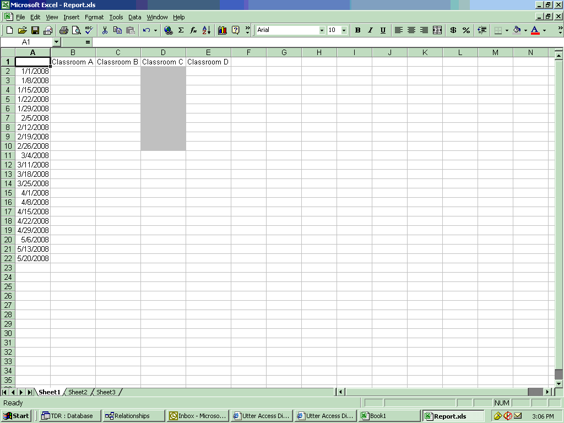Image resolution: width=564 pixels, height=423 pixels.
Task: Launch the Chart Wizard
Action: 223,30
